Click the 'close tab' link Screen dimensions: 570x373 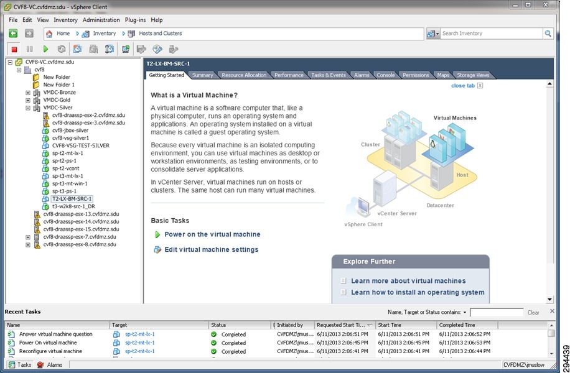point(463,86)
